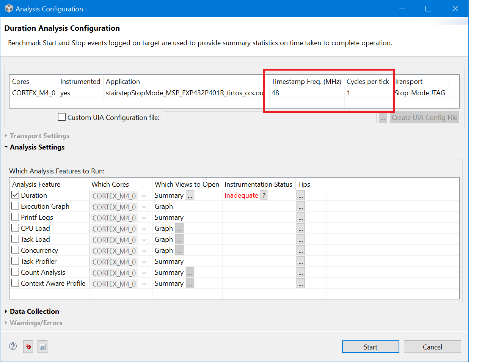
Task: Select the CORTEX_M4_0 core row
Action: [34, 93]
